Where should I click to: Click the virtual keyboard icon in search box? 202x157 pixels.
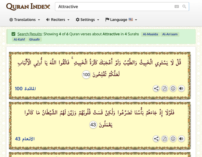(176, 7)
